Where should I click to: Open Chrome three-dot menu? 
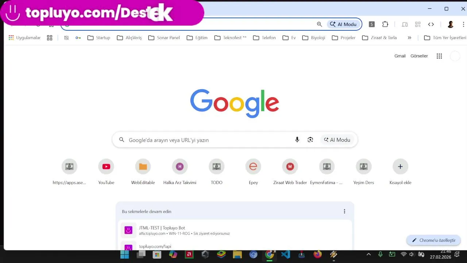(x=464, y=24)
